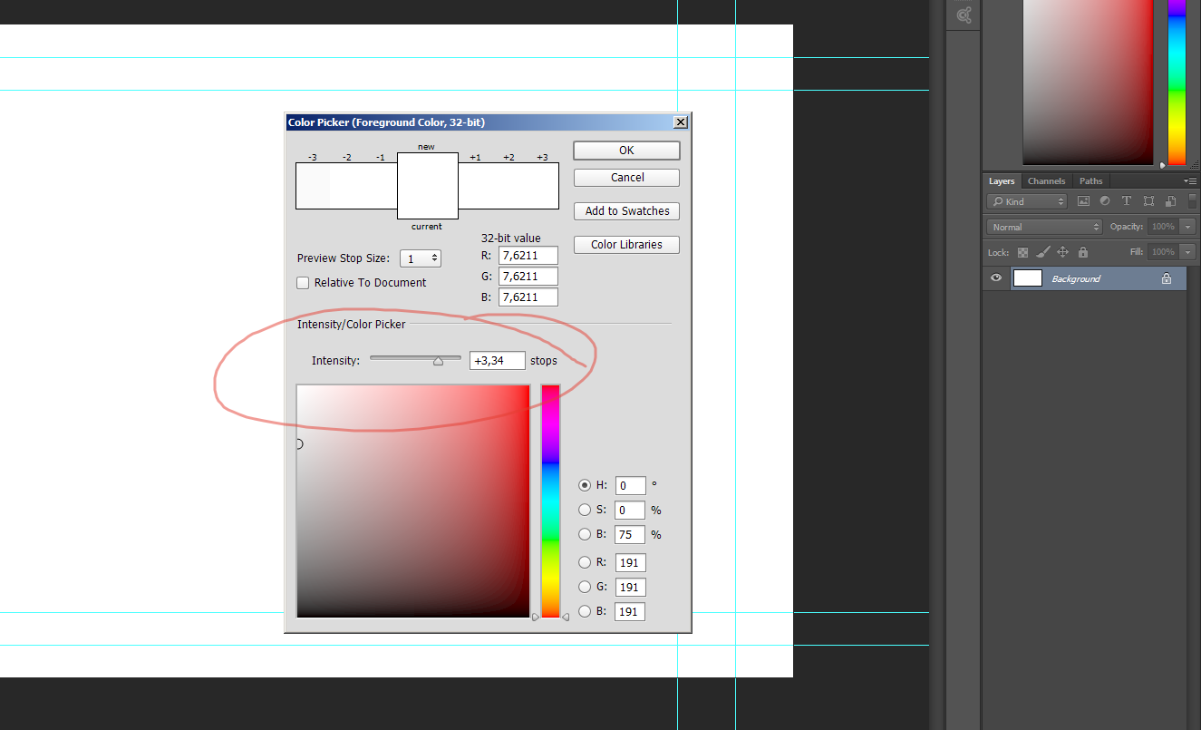1201x730 pixels.
Task: Open the Normal blend mode dropdown
Action: point(1044,227)
